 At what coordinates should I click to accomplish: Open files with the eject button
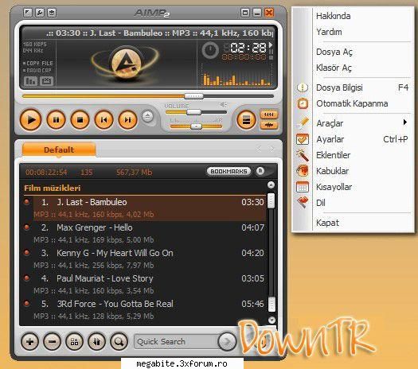click(x=147, y=116)
